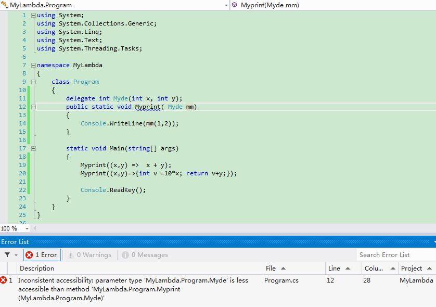The height and width of the screenshot is (307, 436).
Task: Collapse the using directives block on line 1
Action: (33, 15)
